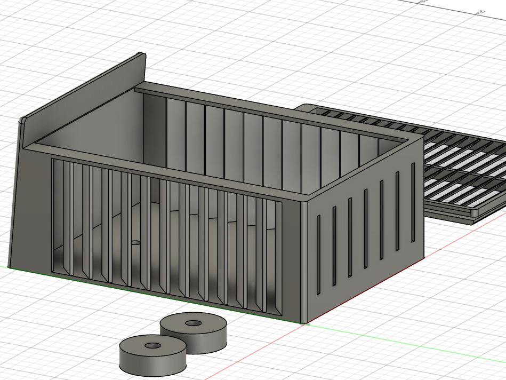The height and width of the screenshot is (380, 506).
Task: Click the center hole of the right washer
Action: point(192,323)
